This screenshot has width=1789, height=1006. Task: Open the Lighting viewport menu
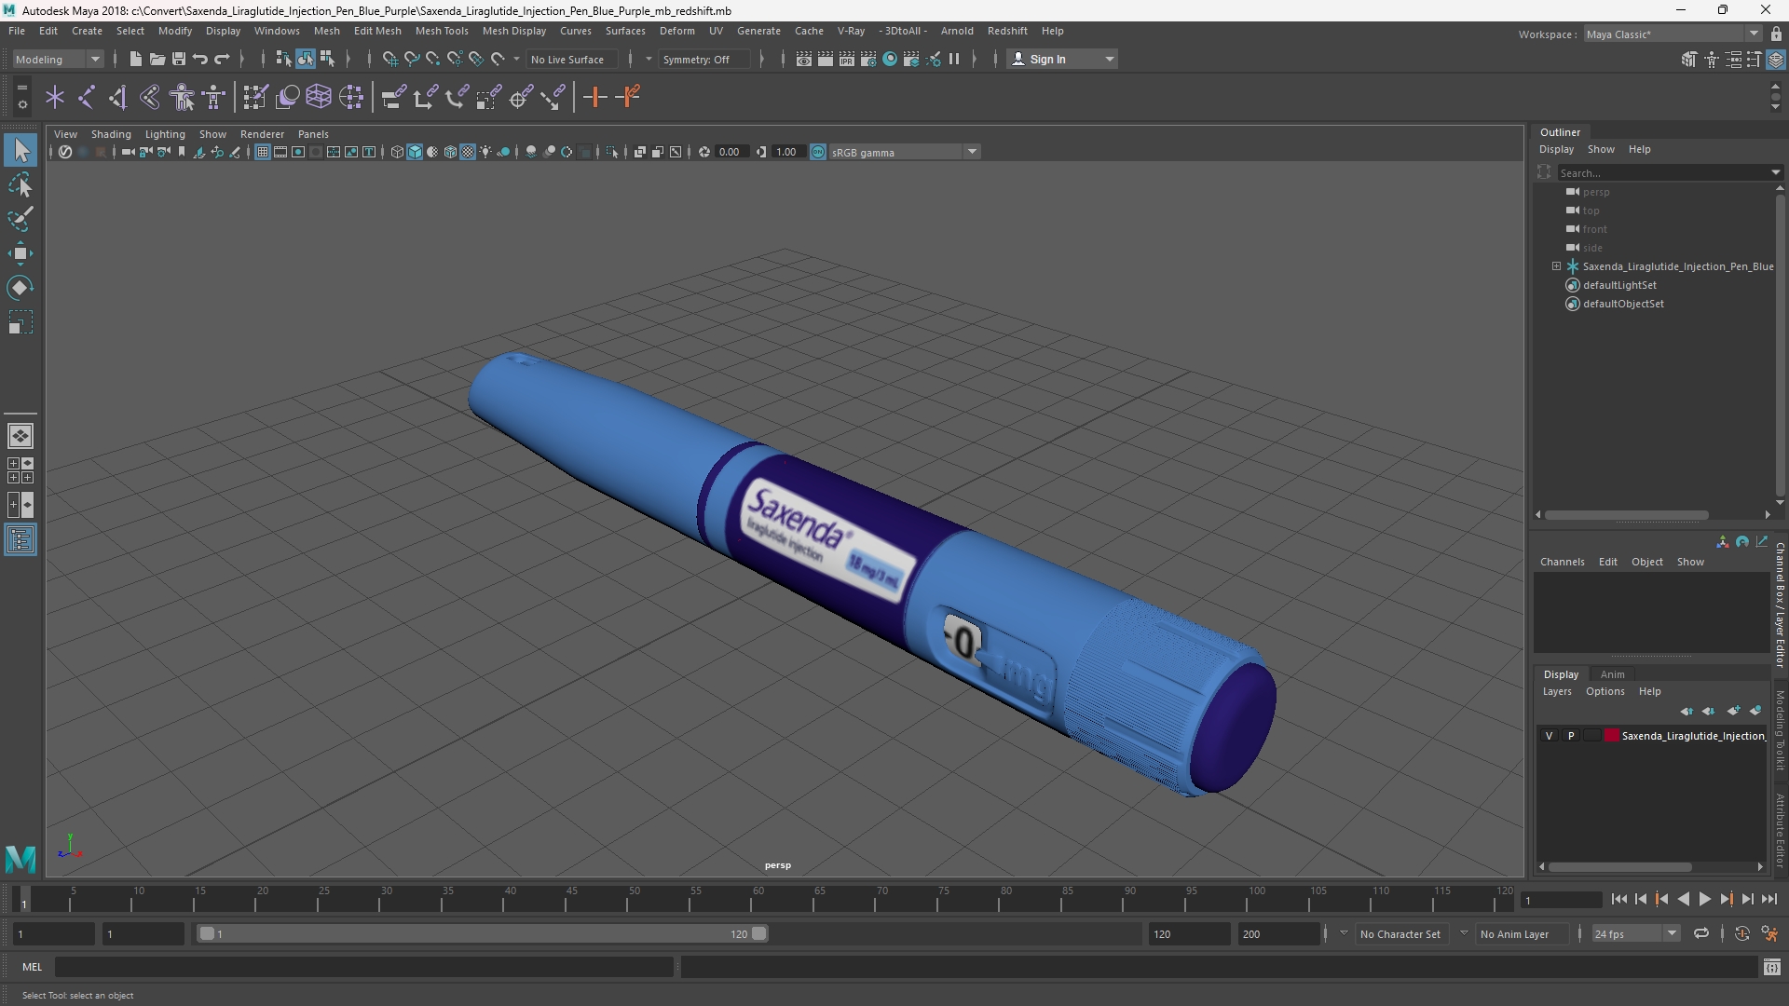point(165,134)
